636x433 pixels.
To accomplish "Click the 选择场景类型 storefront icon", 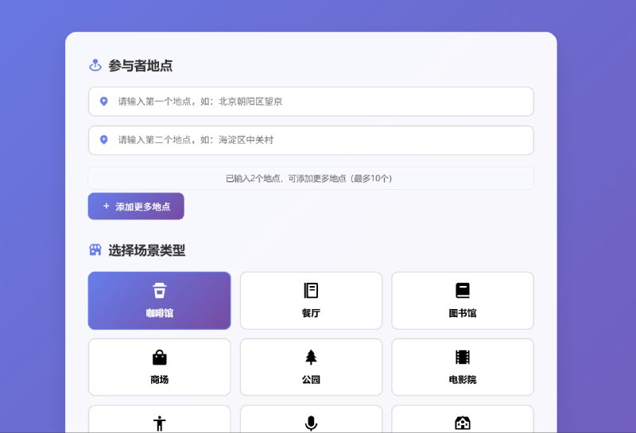I will pyautogui.click(x=95, y=250).
